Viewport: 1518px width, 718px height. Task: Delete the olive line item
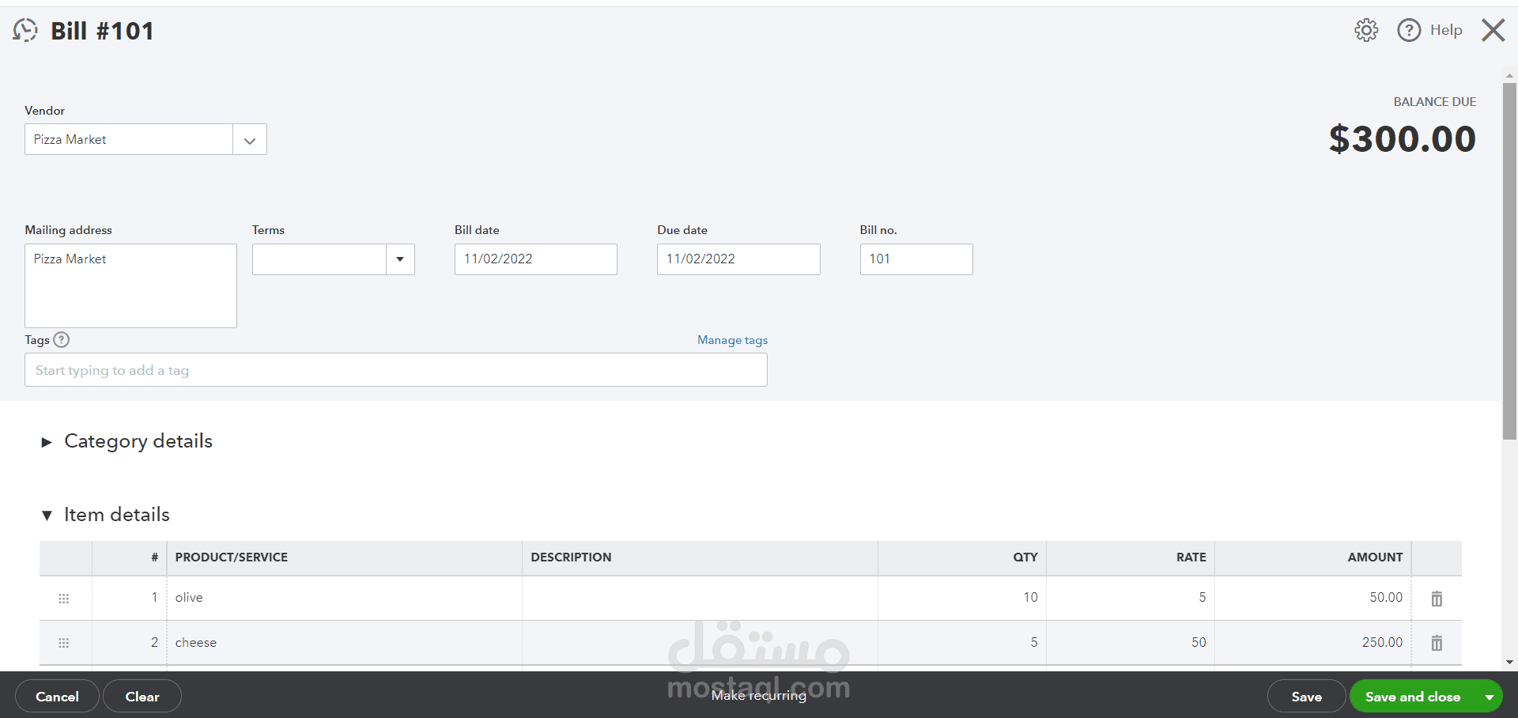click(1437, 599)
